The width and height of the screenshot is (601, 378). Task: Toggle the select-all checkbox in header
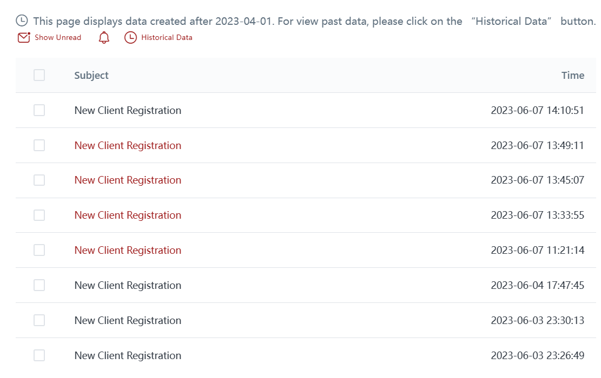[x=39, y=75]
